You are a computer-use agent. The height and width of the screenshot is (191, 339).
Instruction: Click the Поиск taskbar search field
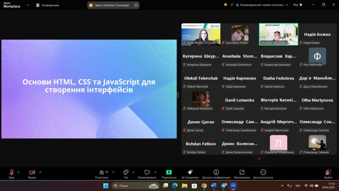click(x=135, y=186)
